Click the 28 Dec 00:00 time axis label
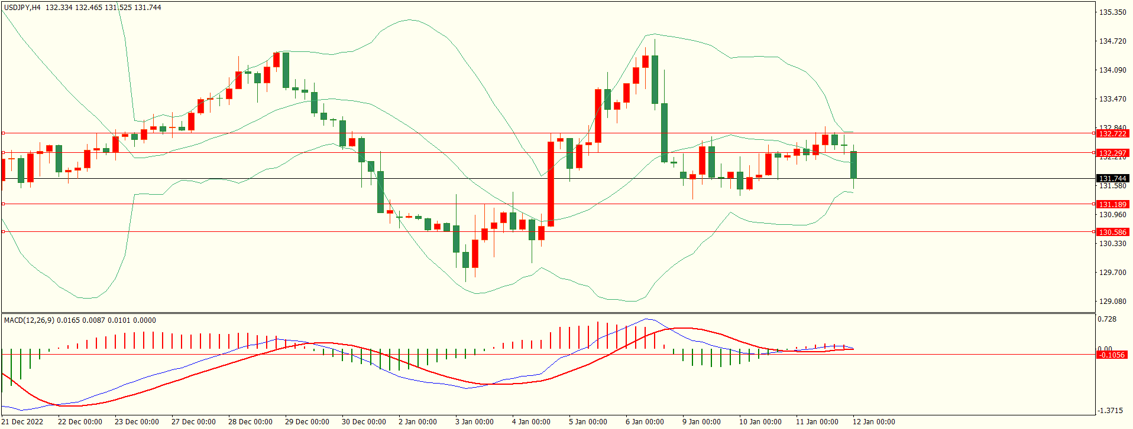 (x=250, y=422)
